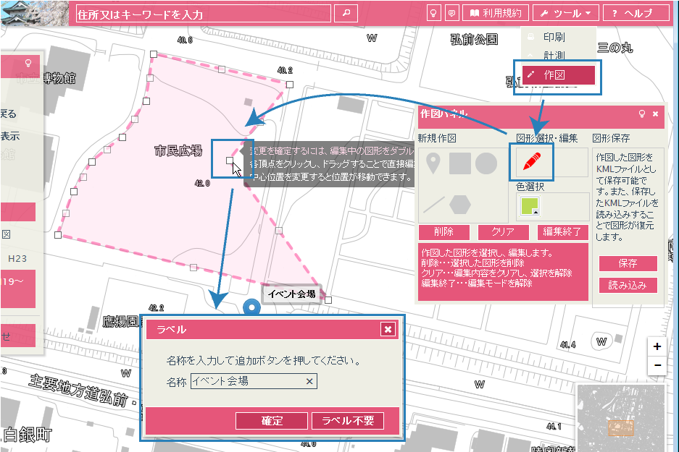Screen dimensions: 679x452
Task: Click the ラベル不要 button
Action: tap(347, 421)
